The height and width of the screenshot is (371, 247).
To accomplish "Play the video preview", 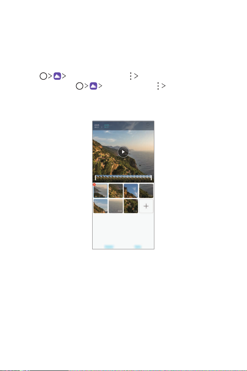I will [x=123, y=152].
